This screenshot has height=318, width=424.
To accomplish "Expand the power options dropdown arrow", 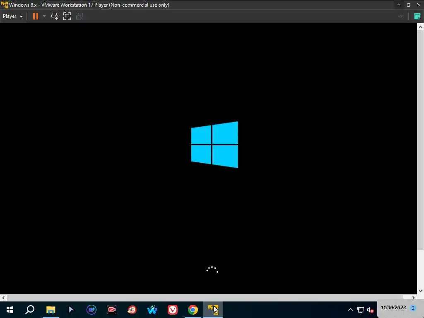I will coord(44,16).
